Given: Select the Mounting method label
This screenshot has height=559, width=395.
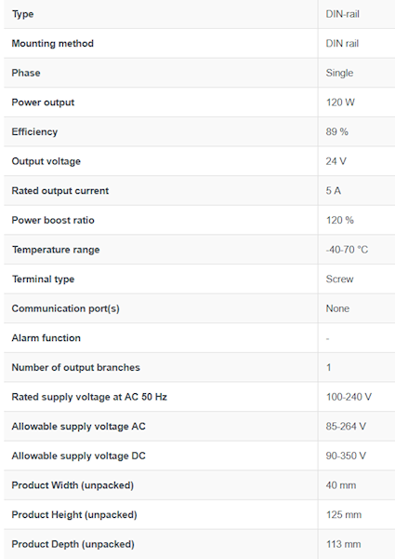Looking at the screenshot, I should 53,44.
